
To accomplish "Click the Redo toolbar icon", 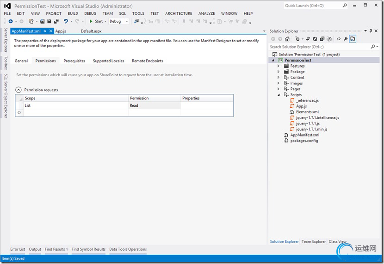I will pyautogui.click(x=77, y=21).
